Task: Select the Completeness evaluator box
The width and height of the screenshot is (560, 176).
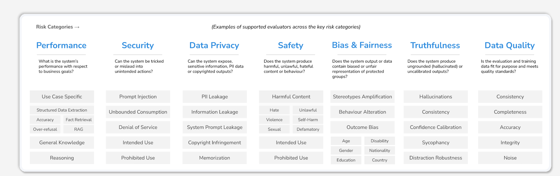Action: coord(510,112)
